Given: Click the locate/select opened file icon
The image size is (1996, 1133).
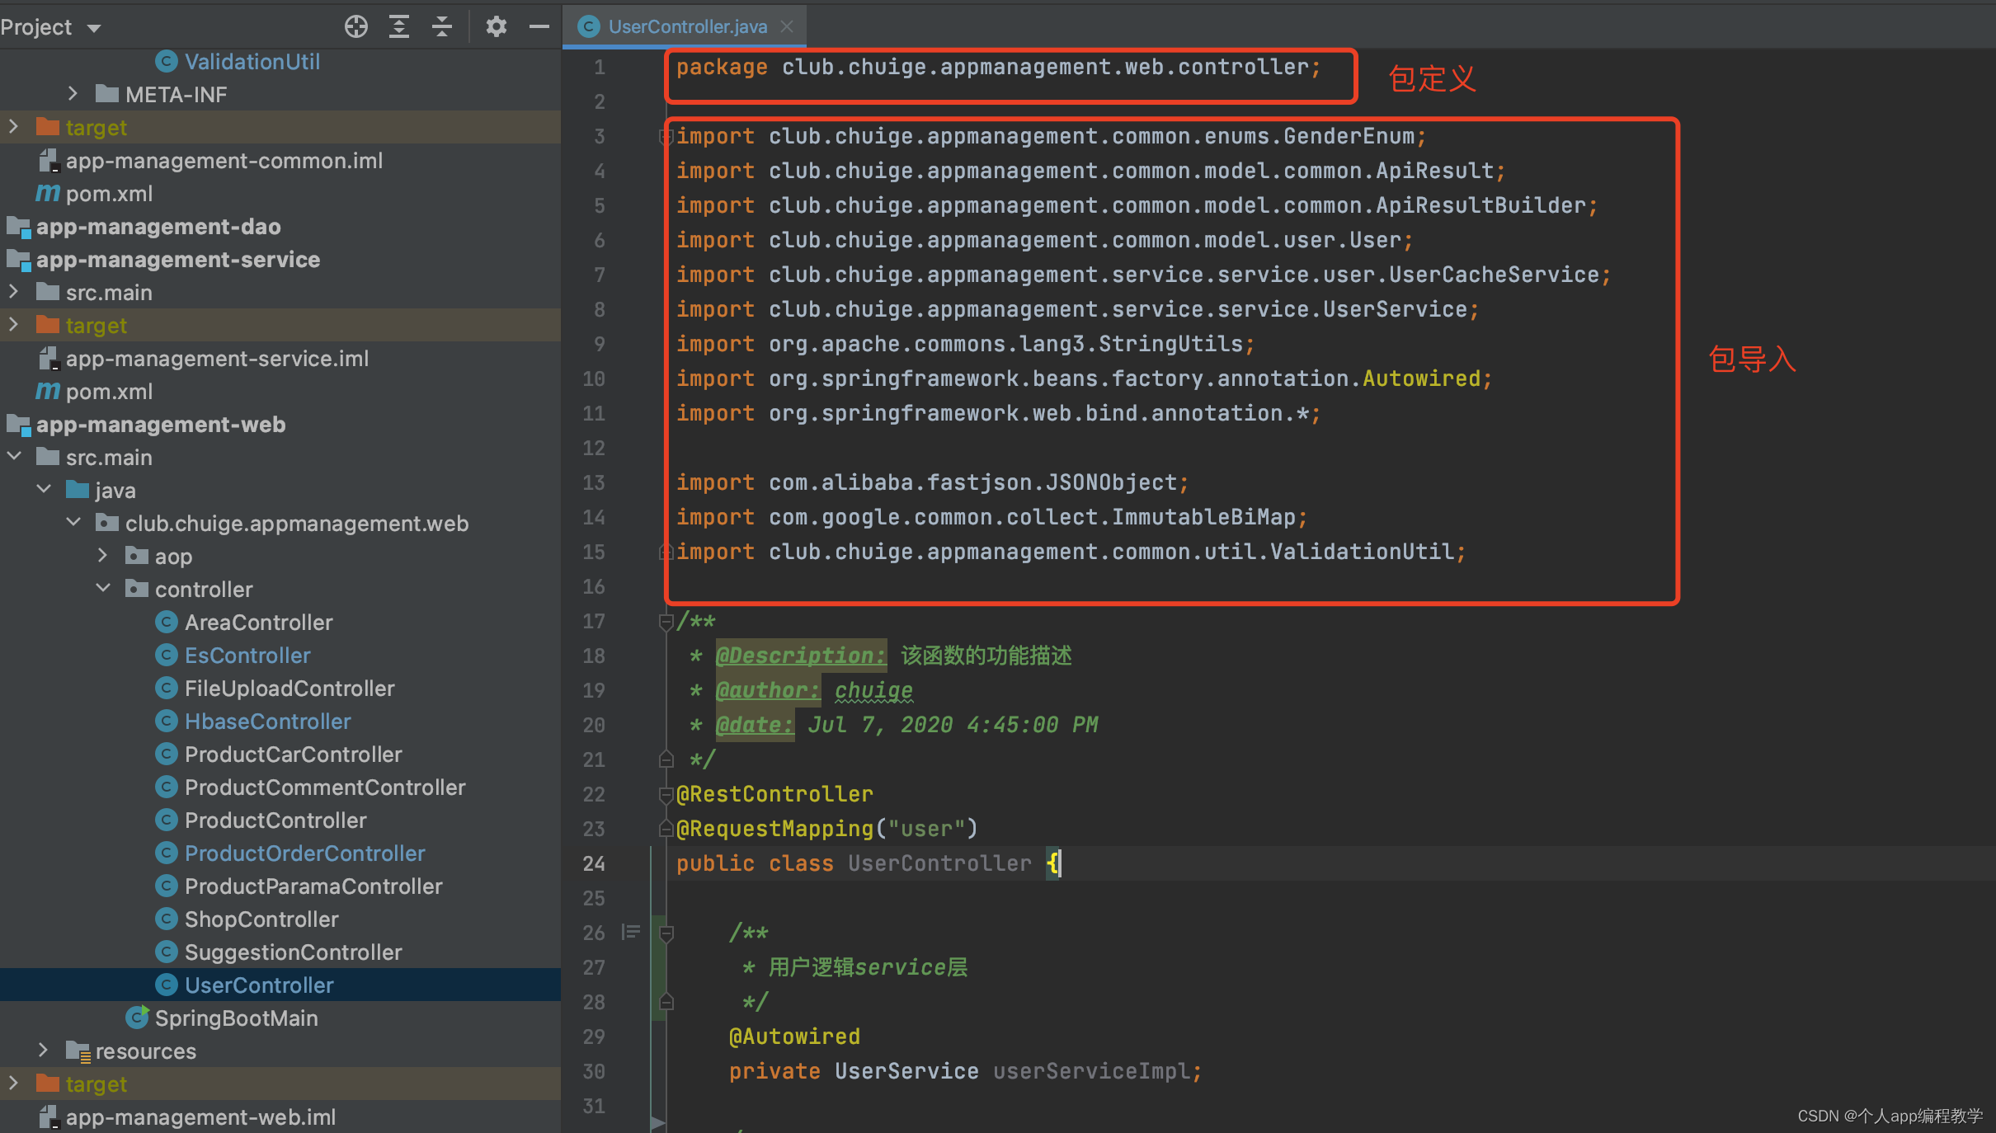Looking at the screenshot, I should pyautogui.click(x=355, y=26).
